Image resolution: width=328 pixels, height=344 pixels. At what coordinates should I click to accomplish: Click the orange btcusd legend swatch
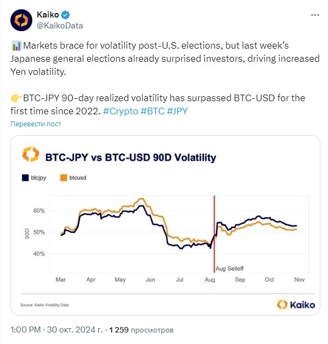pos(64,178)
